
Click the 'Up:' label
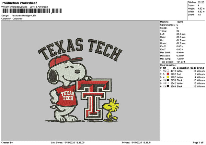[x=162, y=40]
